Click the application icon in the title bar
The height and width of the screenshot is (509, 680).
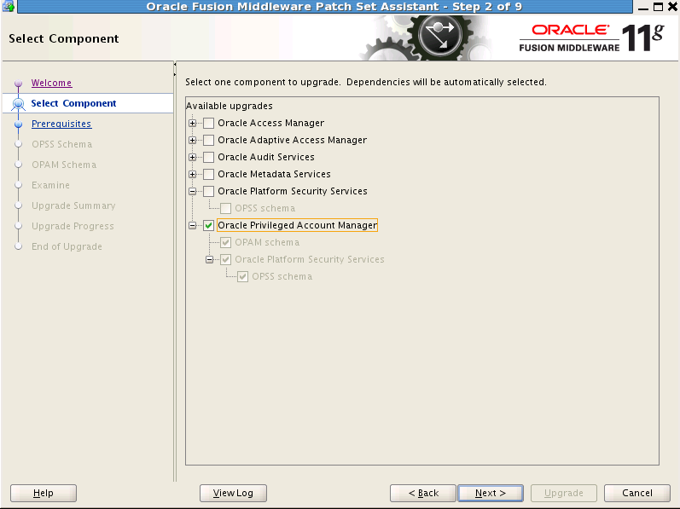[x=9, y=6]
